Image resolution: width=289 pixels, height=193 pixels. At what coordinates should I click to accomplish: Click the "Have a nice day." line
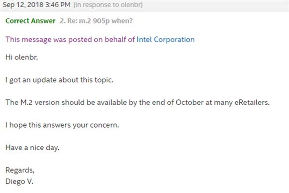(33, 147)
